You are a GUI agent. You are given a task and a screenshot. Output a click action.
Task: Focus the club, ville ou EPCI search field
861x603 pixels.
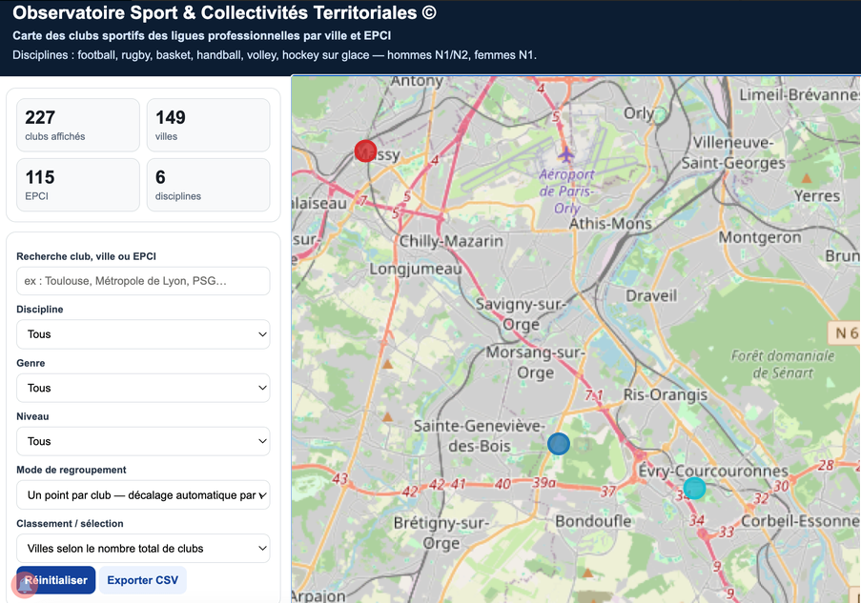coord(143,281)
